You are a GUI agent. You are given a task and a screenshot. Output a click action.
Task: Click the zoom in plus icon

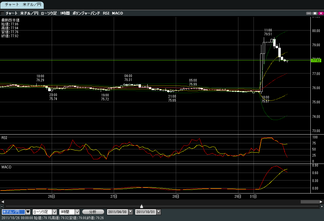tap(322, 206)
